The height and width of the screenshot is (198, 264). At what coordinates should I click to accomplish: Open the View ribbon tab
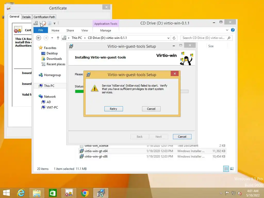85,30
